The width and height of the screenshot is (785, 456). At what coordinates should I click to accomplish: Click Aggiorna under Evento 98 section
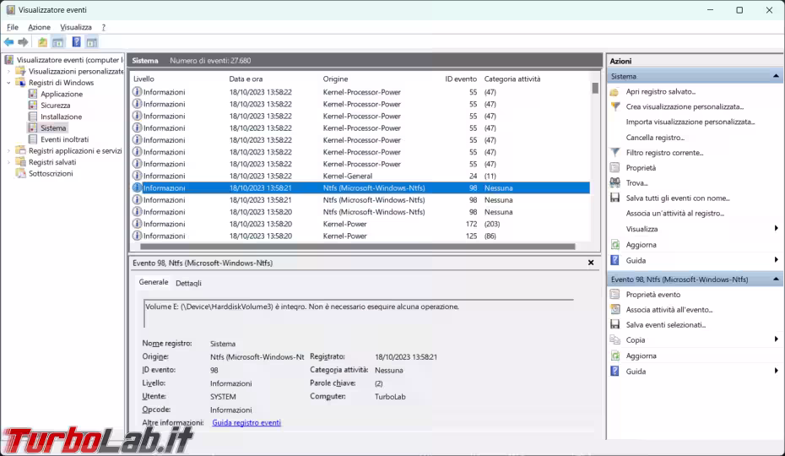[641, 356]
